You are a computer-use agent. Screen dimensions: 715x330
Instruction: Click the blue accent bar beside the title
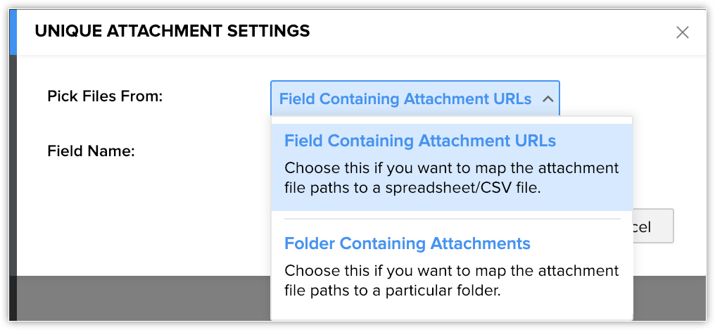(13, 32)
